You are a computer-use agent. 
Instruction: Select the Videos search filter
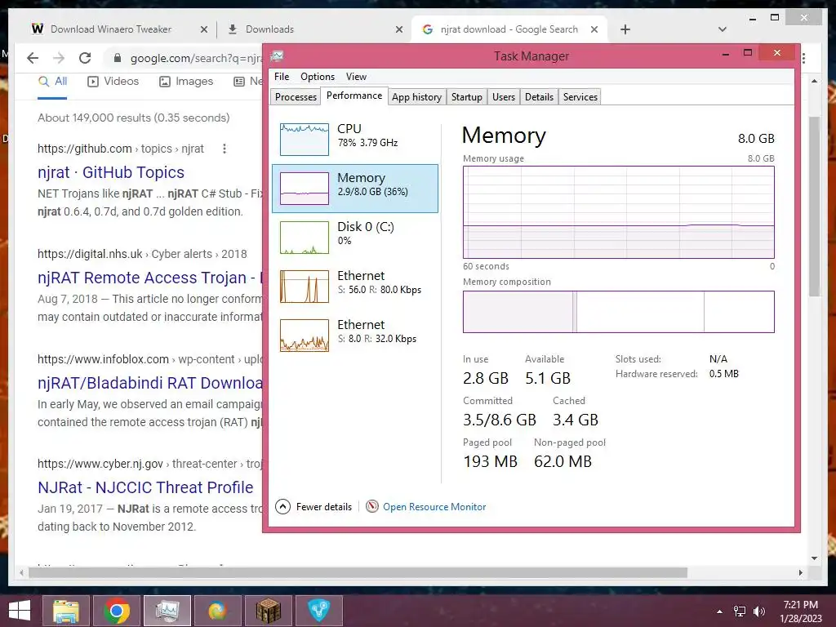(x=113, y=82)
